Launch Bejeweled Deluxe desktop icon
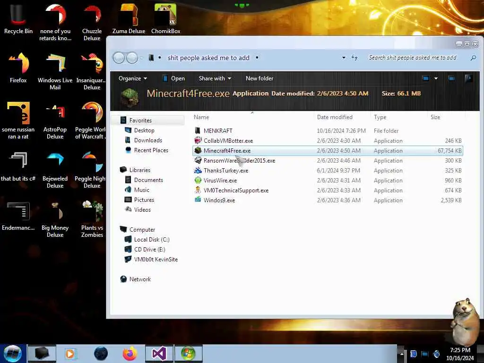484x363 pixels. (x=55, y=169)
